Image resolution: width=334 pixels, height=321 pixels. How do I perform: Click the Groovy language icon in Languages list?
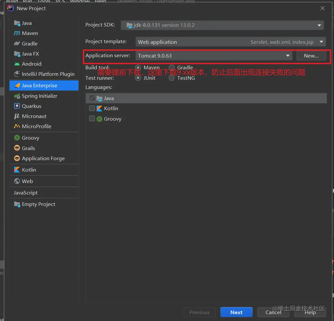99,119
